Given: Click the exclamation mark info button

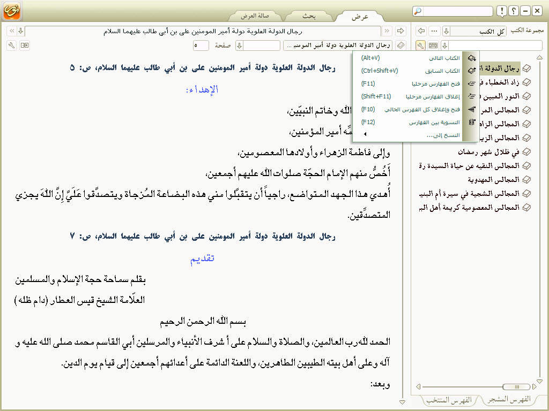Looking at the screenshot, I should pyautogui.click(x=501, y=11).
